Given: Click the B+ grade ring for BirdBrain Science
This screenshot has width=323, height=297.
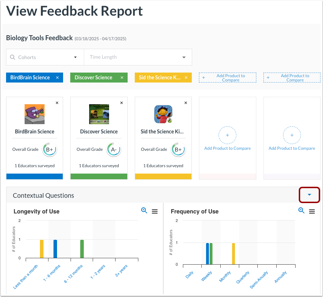Looking at the screenshot, I should point(50,149).
